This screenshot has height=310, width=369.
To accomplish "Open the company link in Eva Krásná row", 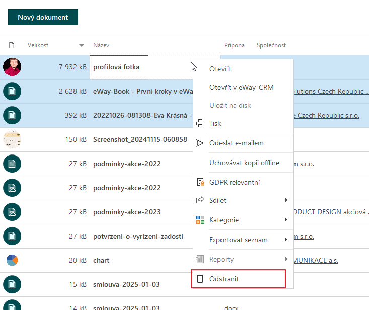I will (x=326, y=115).
